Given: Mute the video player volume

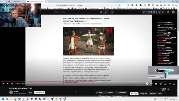Looking at the screenshot, I should pos(12,84).
